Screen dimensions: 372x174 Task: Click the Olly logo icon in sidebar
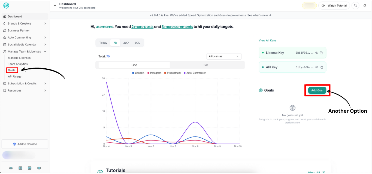[x=6, y=5]
